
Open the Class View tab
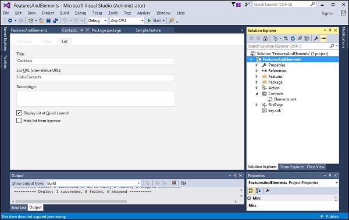[315, 167]
